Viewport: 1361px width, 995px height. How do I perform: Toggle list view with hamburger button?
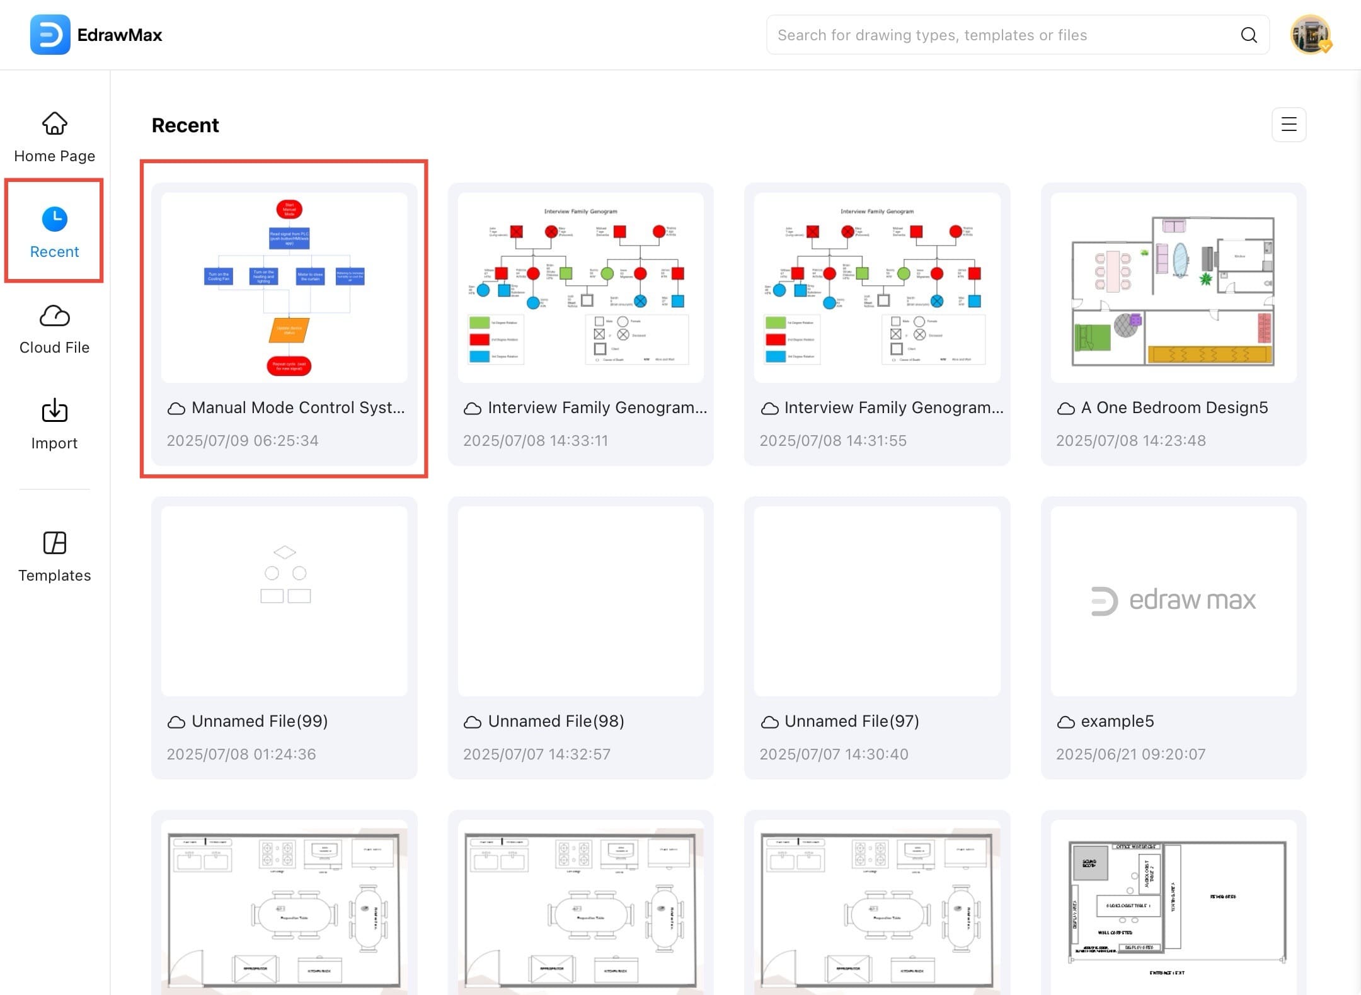tap(1289, 125)
